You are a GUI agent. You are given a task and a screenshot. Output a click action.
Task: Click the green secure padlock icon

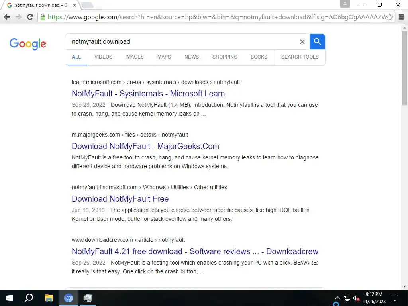(x=43, y=17)
